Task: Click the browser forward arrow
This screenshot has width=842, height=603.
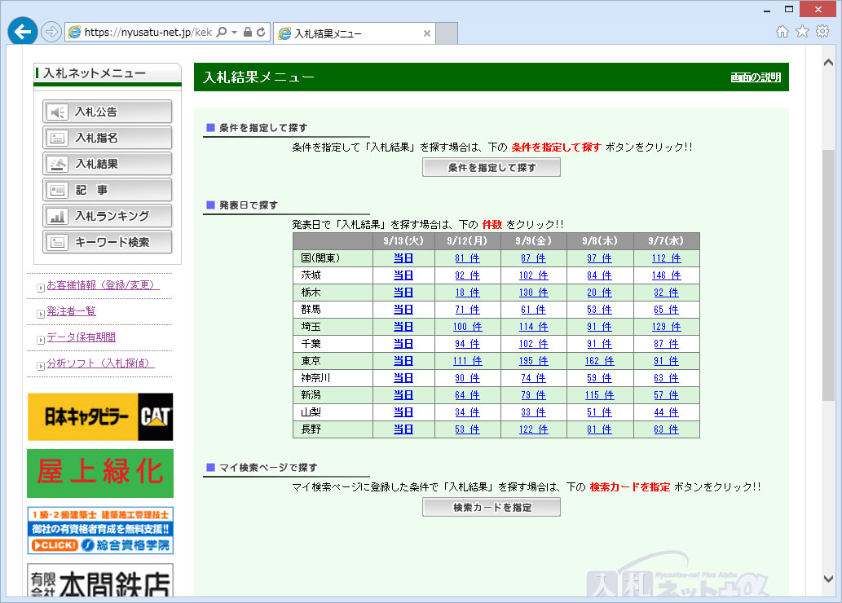Action: tap(51, 33)
